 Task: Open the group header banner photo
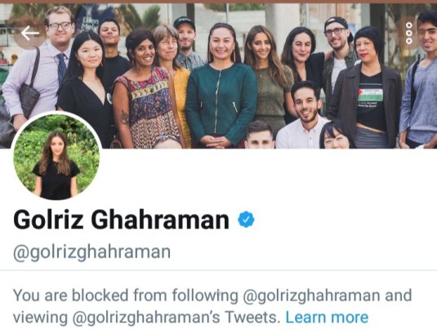coord(219,75)
